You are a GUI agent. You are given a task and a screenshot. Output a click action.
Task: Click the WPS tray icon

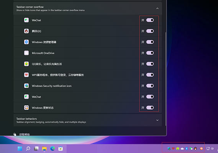(x=173, y=149)
